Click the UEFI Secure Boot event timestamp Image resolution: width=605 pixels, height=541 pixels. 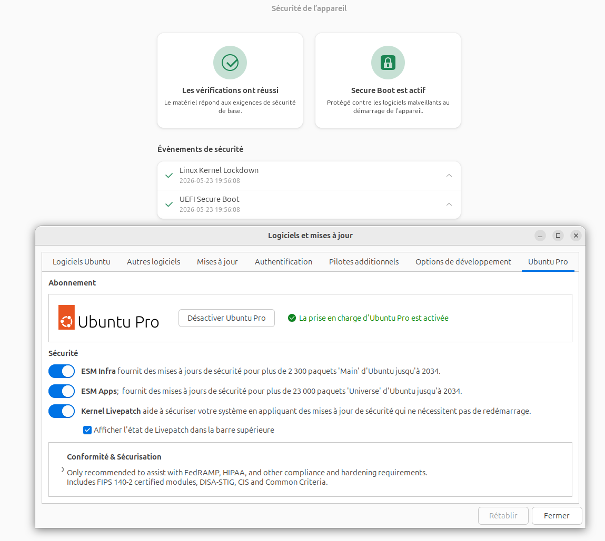pos(210,210)
